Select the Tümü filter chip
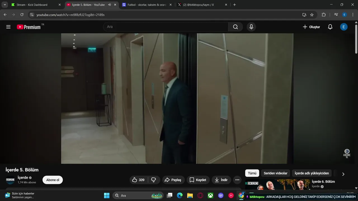Screen dimensions: 358x201 click(252, 173)
